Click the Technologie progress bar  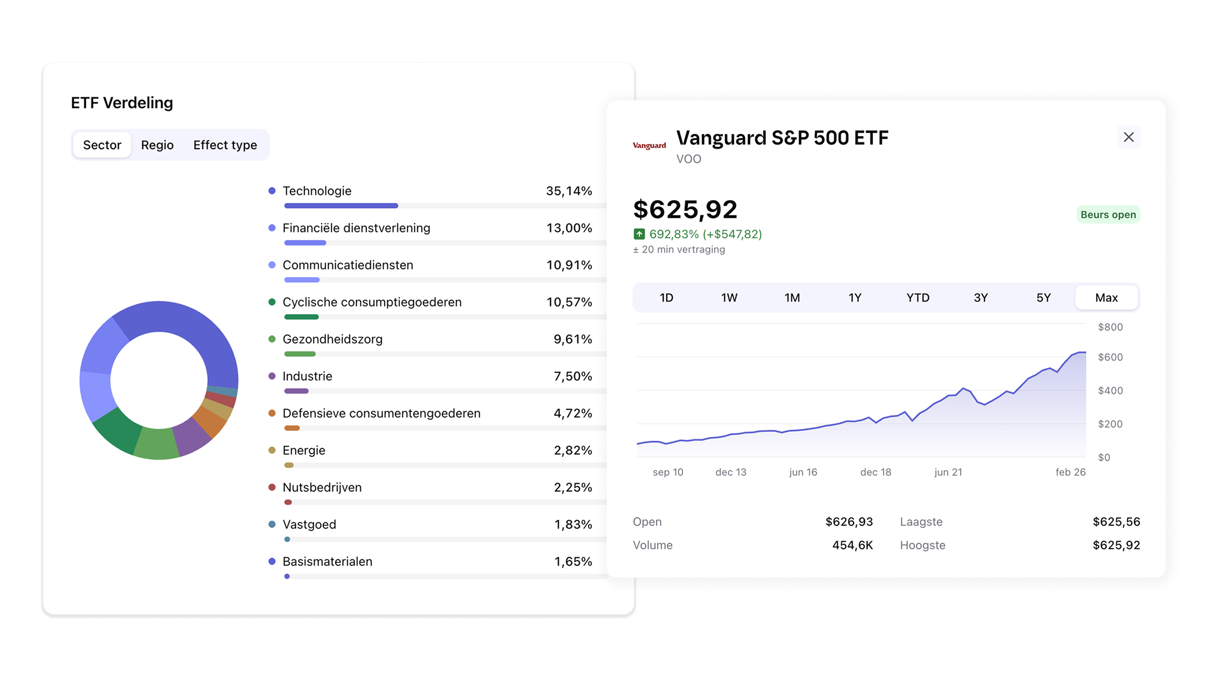tap(341, 206)
